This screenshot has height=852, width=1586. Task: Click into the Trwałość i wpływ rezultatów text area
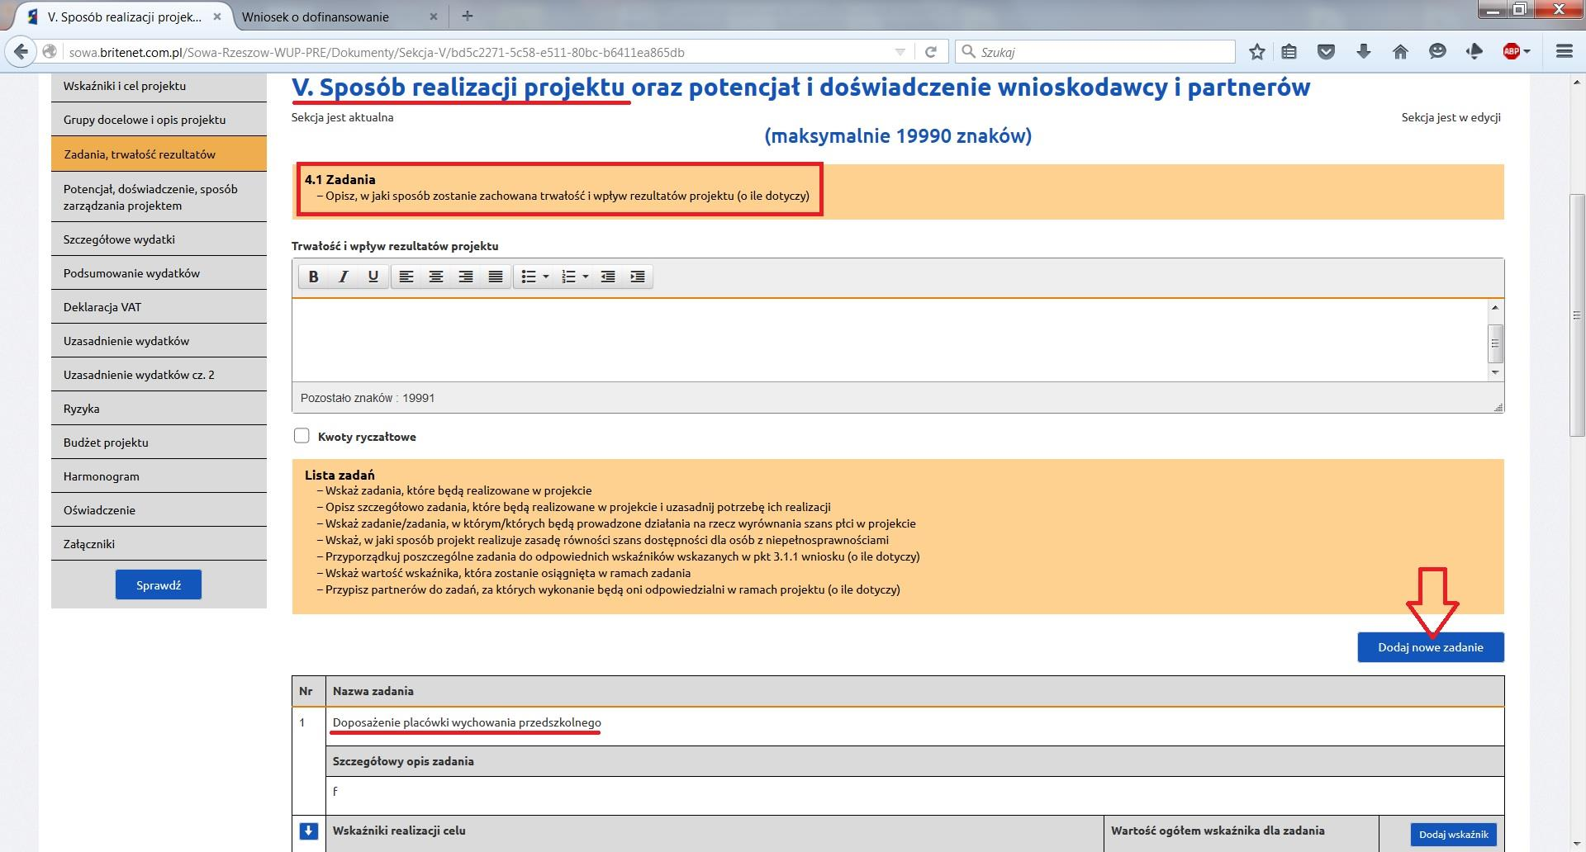(x=890, y=339)
